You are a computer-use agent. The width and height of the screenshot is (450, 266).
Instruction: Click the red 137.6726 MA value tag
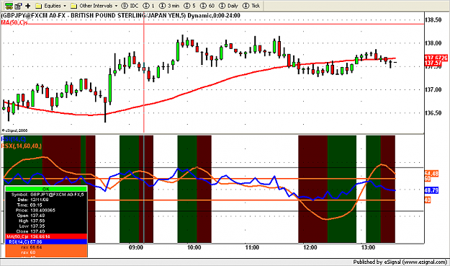pos(436,58)
